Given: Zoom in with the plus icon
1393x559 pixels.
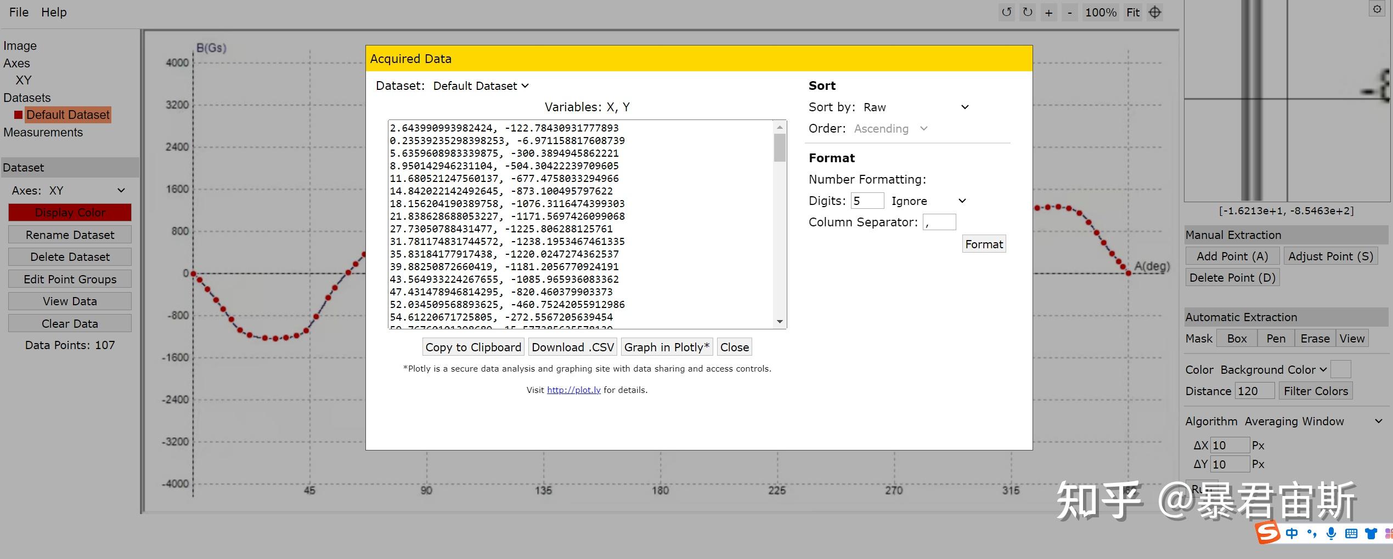Looking at the screenshot, I should tap(1048, 12).
